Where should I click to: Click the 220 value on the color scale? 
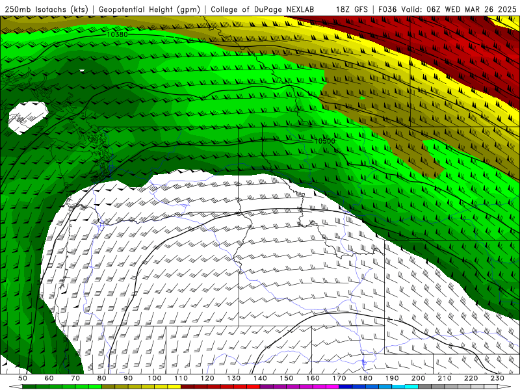click(x=471, y=378)
